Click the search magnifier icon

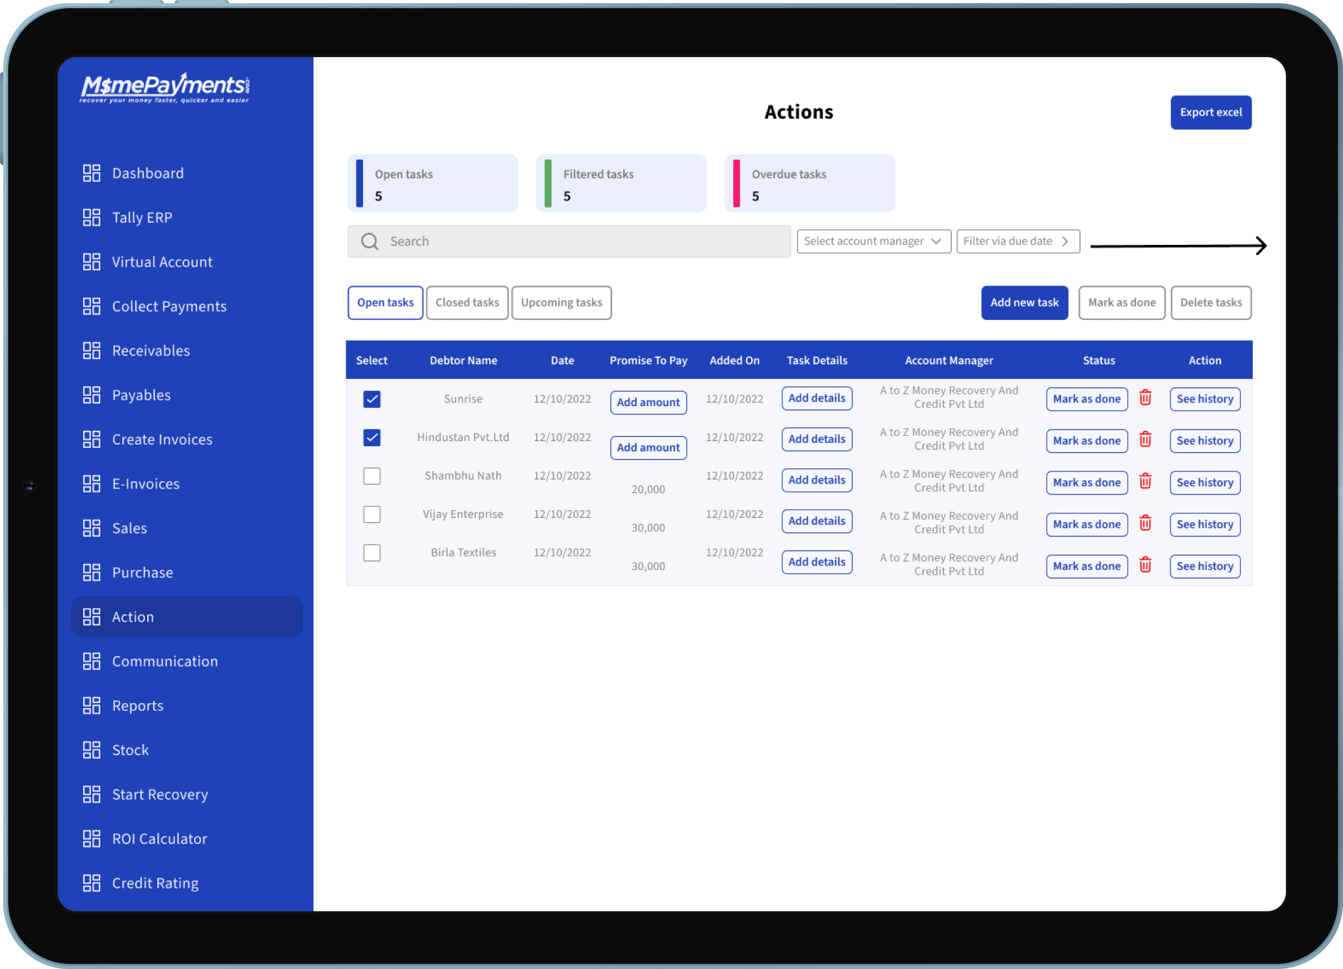[369, 241]
